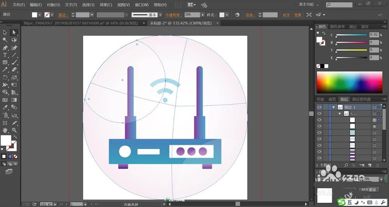Select the Shape Builder tool

5,92
